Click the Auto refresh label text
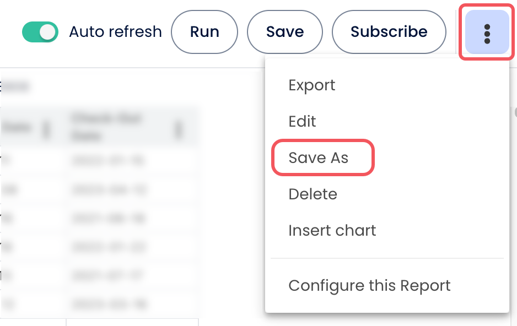 coord(116,32)
